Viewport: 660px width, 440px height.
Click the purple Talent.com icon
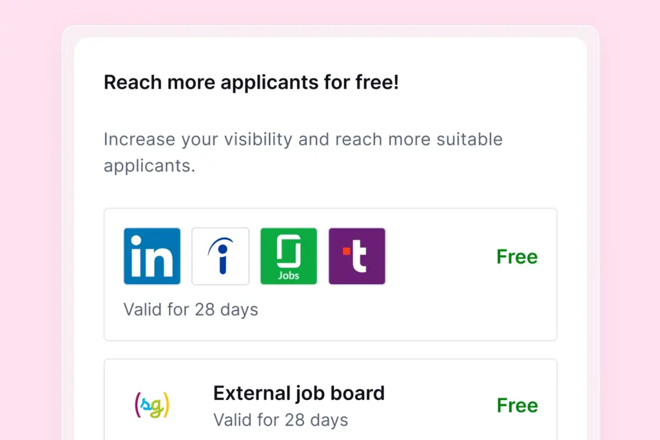tap(357, 256)
